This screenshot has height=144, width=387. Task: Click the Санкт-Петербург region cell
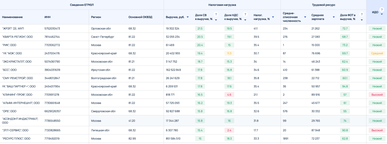click(x=103, y=37)
